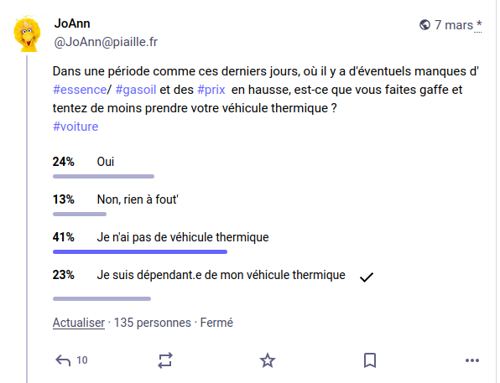Open the #prix hashtag
Viewport: 500px width, 383px height.
coord(211,90)
